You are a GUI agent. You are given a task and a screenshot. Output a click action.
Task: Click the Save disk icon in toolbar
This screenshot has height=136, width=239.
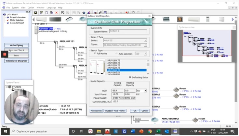(35, 13)
